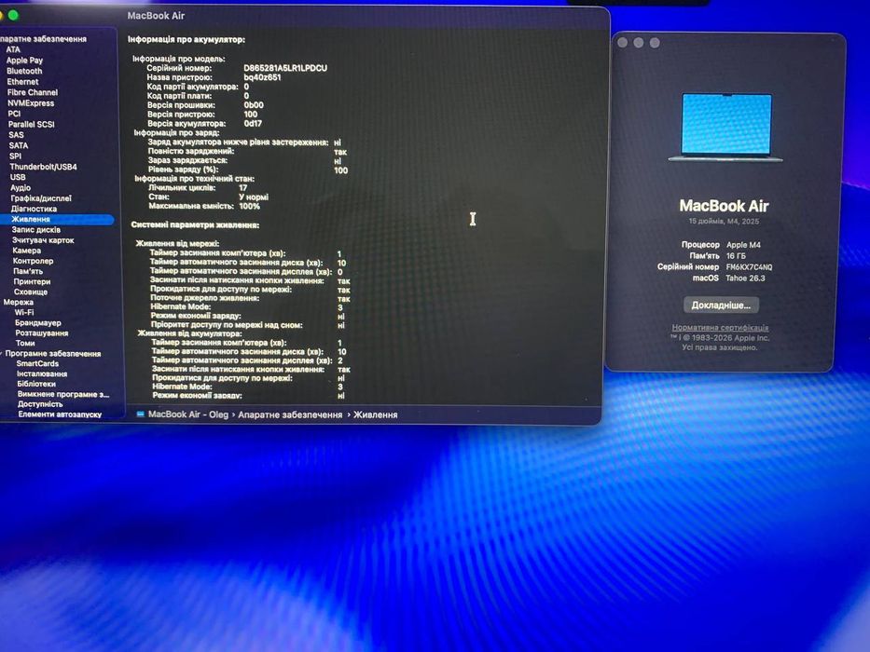Select PCI in the sidebar

click(14, 114)
